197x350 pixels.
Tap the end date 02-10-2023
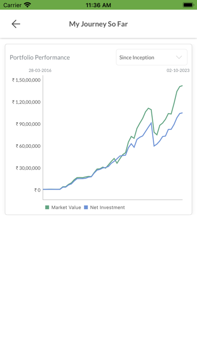point(178,70)
